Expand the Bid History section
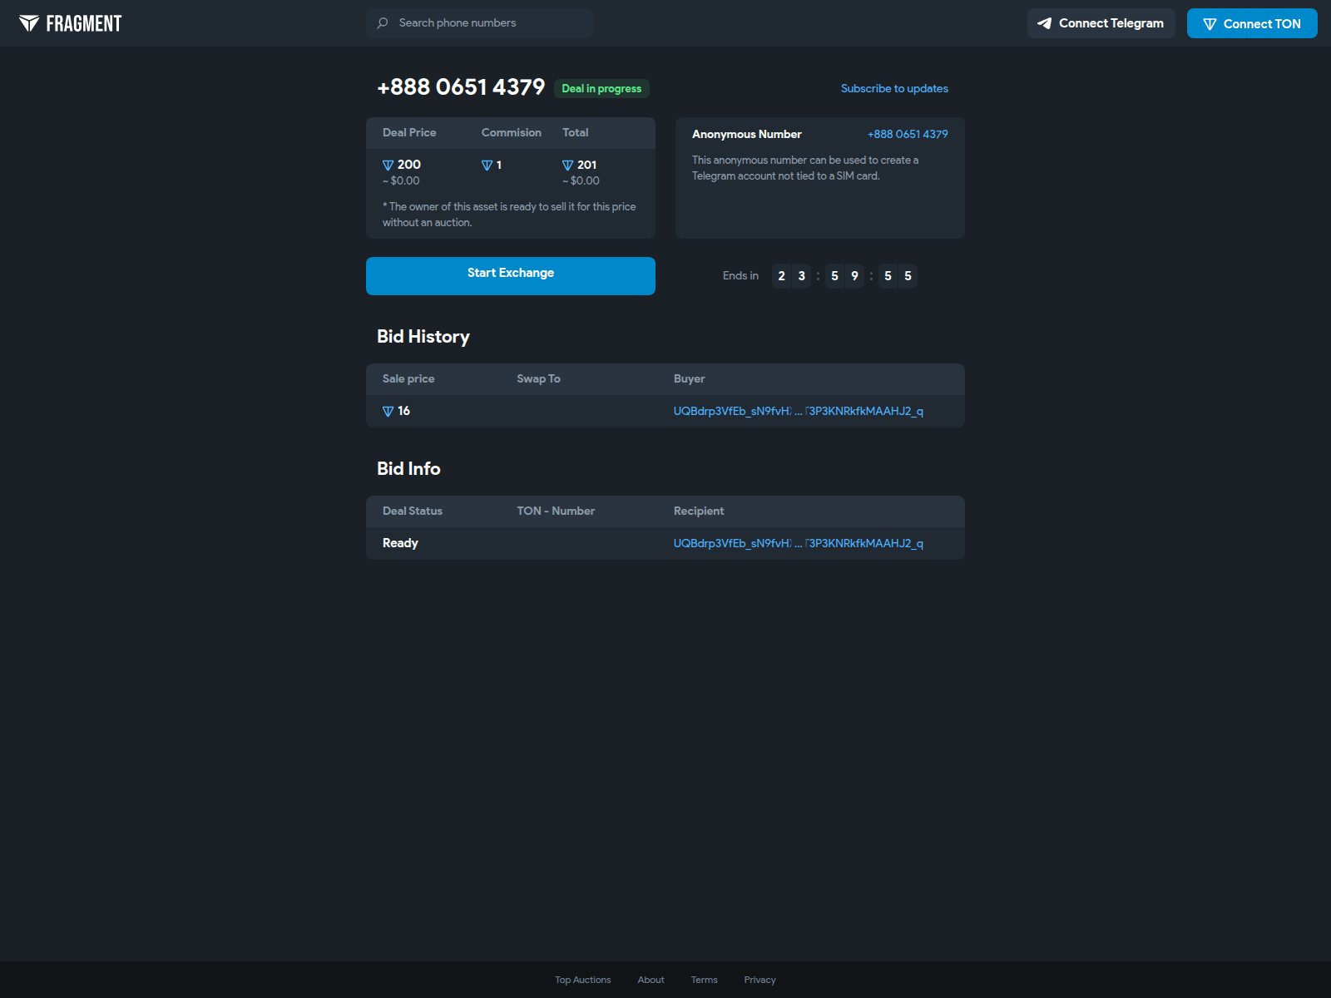The width and height of the screenshot is (1331, 998). 423,336
